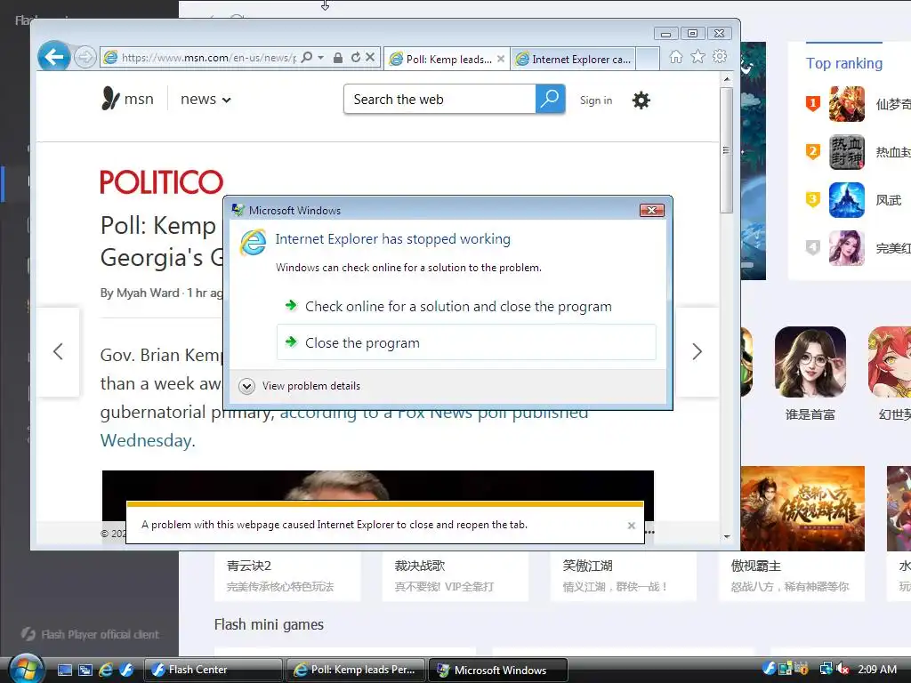Viewport: 911px width, 683px height.
Task: Click the Wednesday. article link text
Action: (148, 440)
